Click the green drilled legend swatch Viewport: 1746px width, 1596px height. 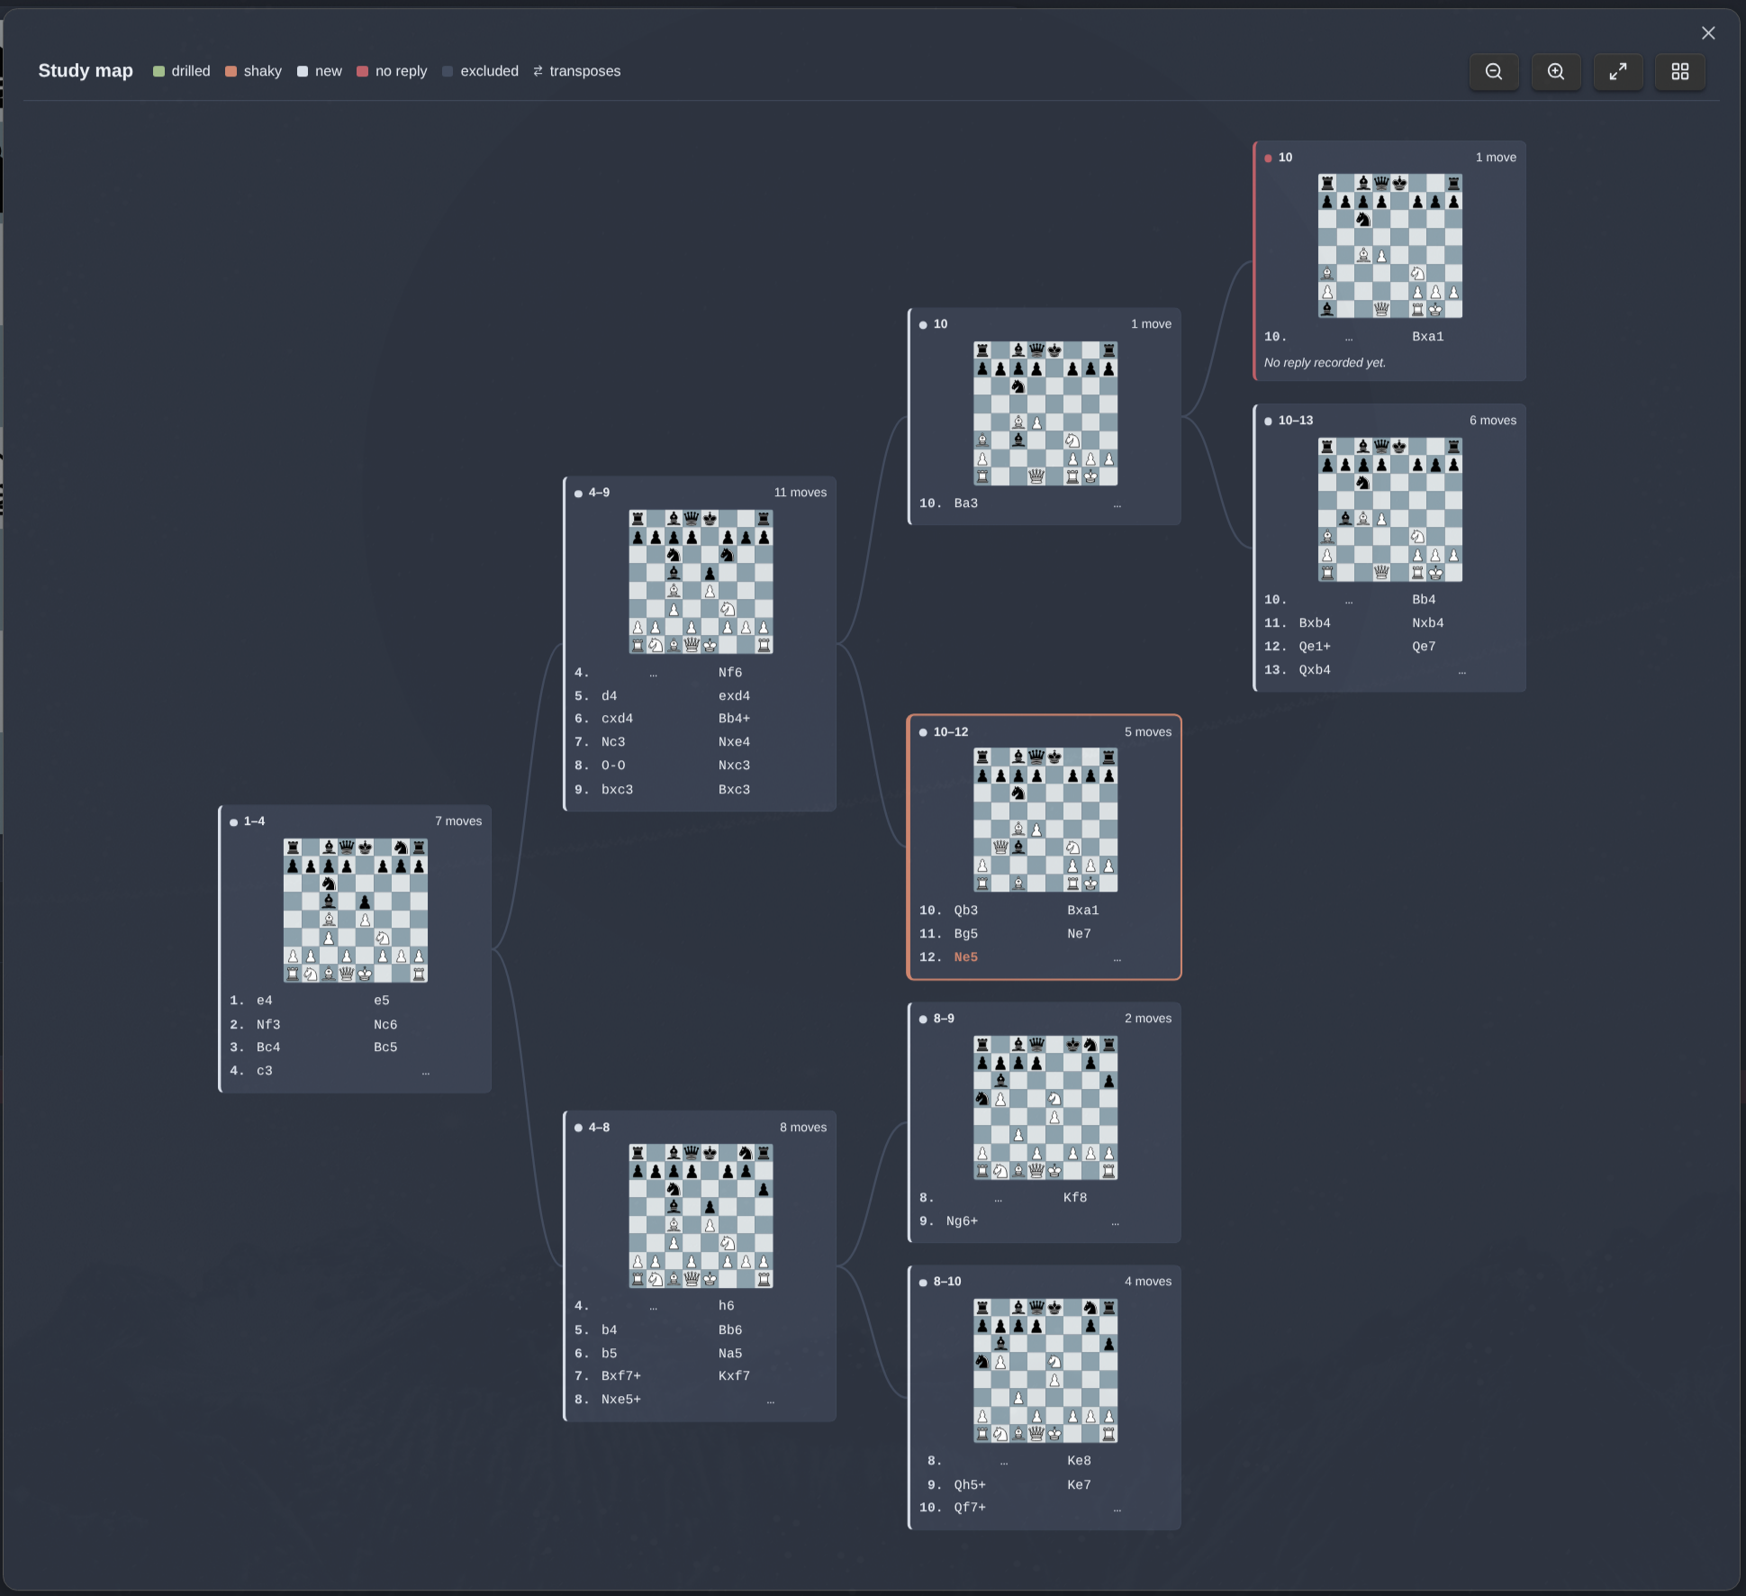158,71
